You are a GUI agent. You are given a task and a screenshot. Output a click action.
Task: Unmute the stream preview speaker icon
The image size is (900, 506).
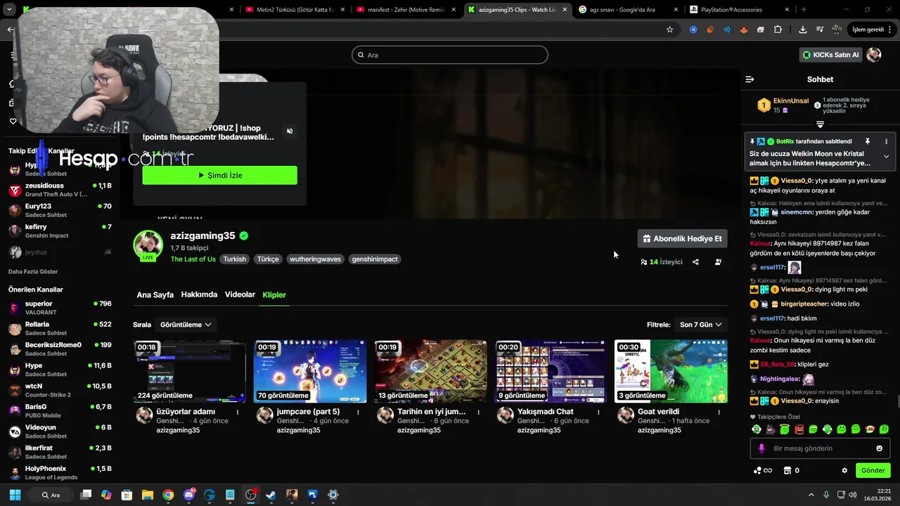tap(290, 131)
